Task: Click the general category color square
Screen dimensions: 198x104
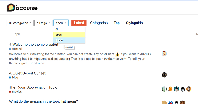Action: (10, 49)
